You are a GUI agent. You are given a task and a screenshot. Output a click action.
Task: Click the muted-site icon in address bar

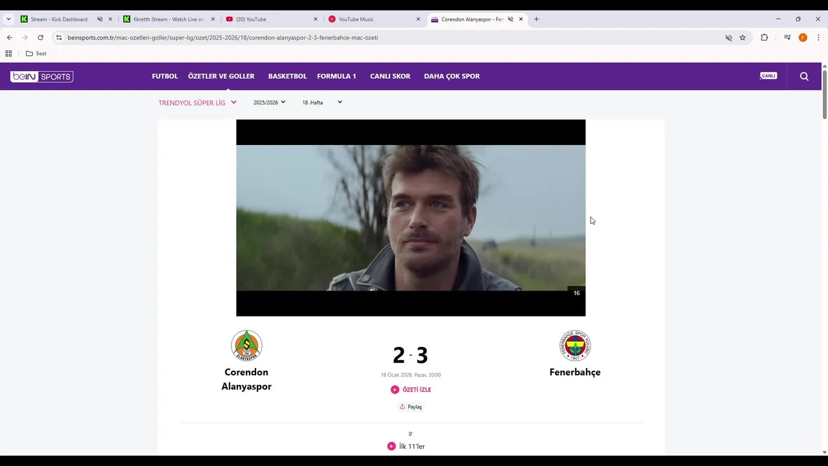pyautogui.click(x=728, y=38)
